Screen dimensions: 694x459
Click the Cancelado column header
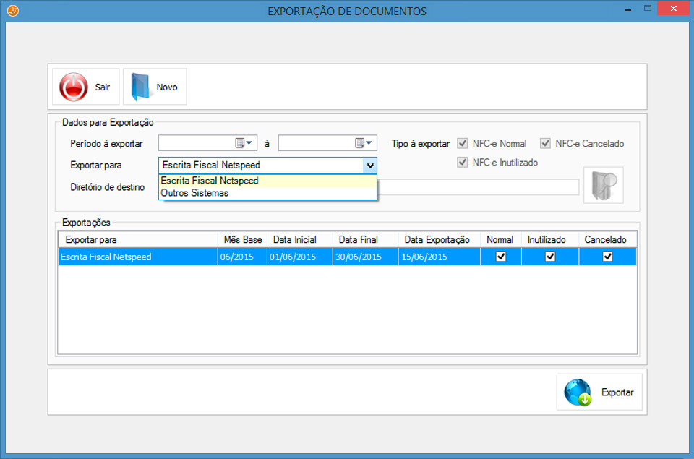pos(608,240)
